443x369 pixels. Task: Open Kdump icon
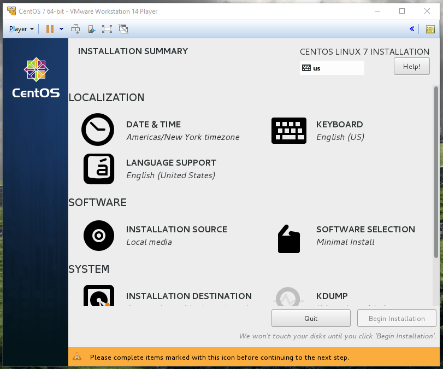(x=288, y=297)
